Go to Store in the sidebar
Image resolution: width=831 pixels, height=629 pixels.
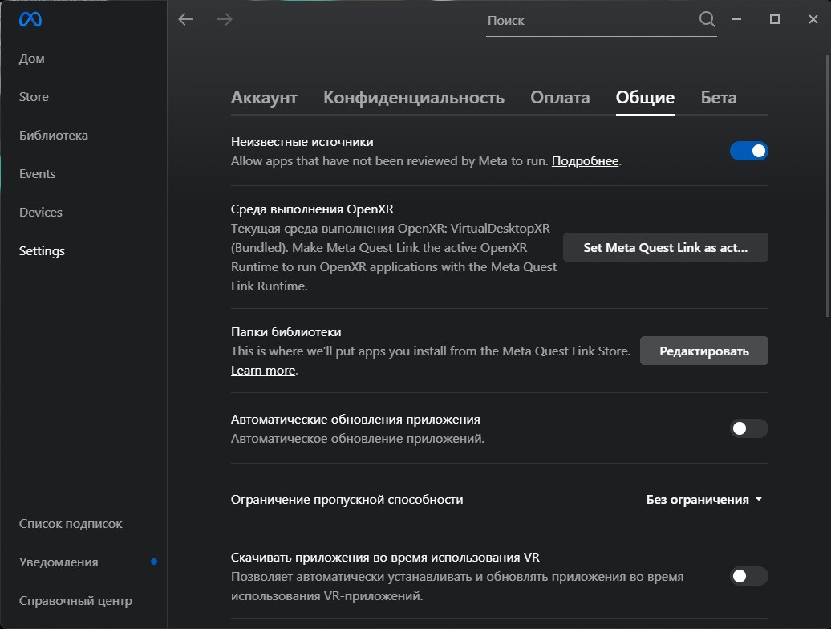click(x=34, y=97)
